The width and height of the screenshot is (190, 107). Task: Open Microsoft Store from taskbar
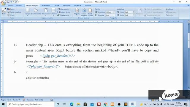tap(85, 104)
